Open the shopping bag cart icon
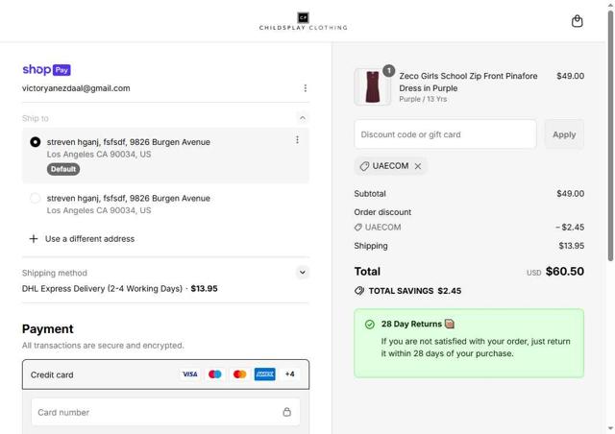 (577, 21)
